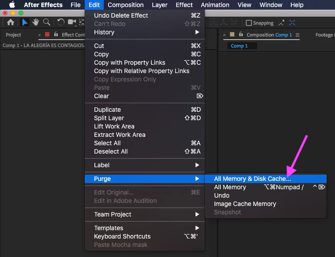
Task: Select All Memory purge option
Action: pyautogui.click(x=266, y=187)
